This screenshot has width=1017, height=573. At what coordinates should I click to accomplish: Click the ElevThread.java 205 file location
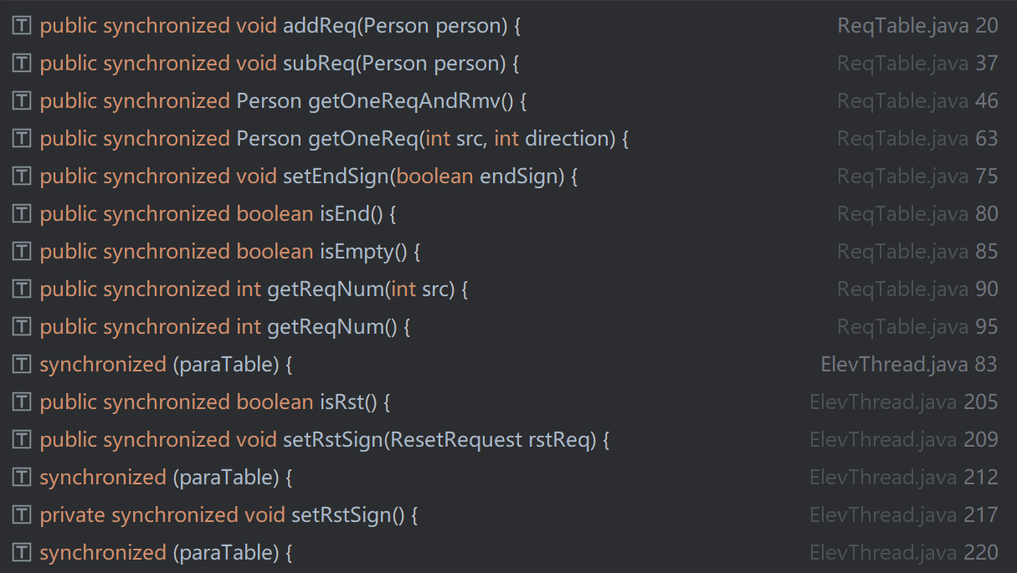(904, 402)
